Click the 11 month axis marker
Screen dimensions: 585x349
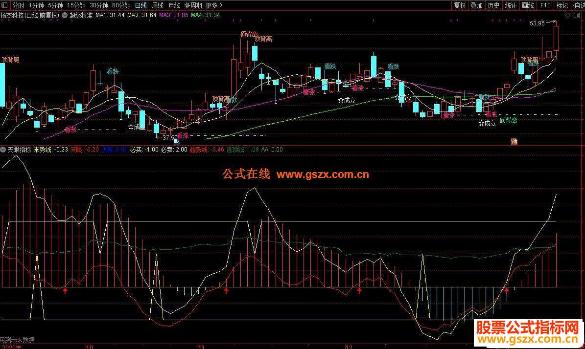tap(202, 347)
